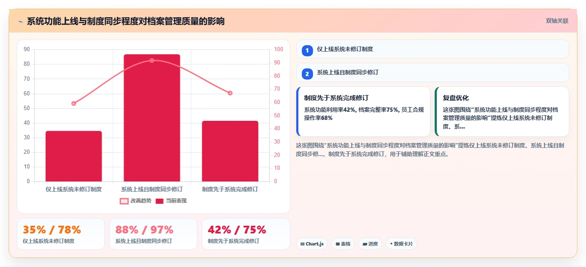
Task: Toggle the 改善趋势 legend entry
Action: (135, 201)
